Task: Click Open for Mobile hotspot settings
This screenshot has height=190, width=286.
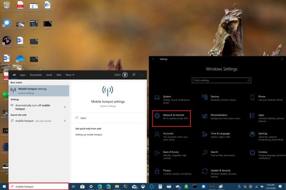Action: [83, 118]
